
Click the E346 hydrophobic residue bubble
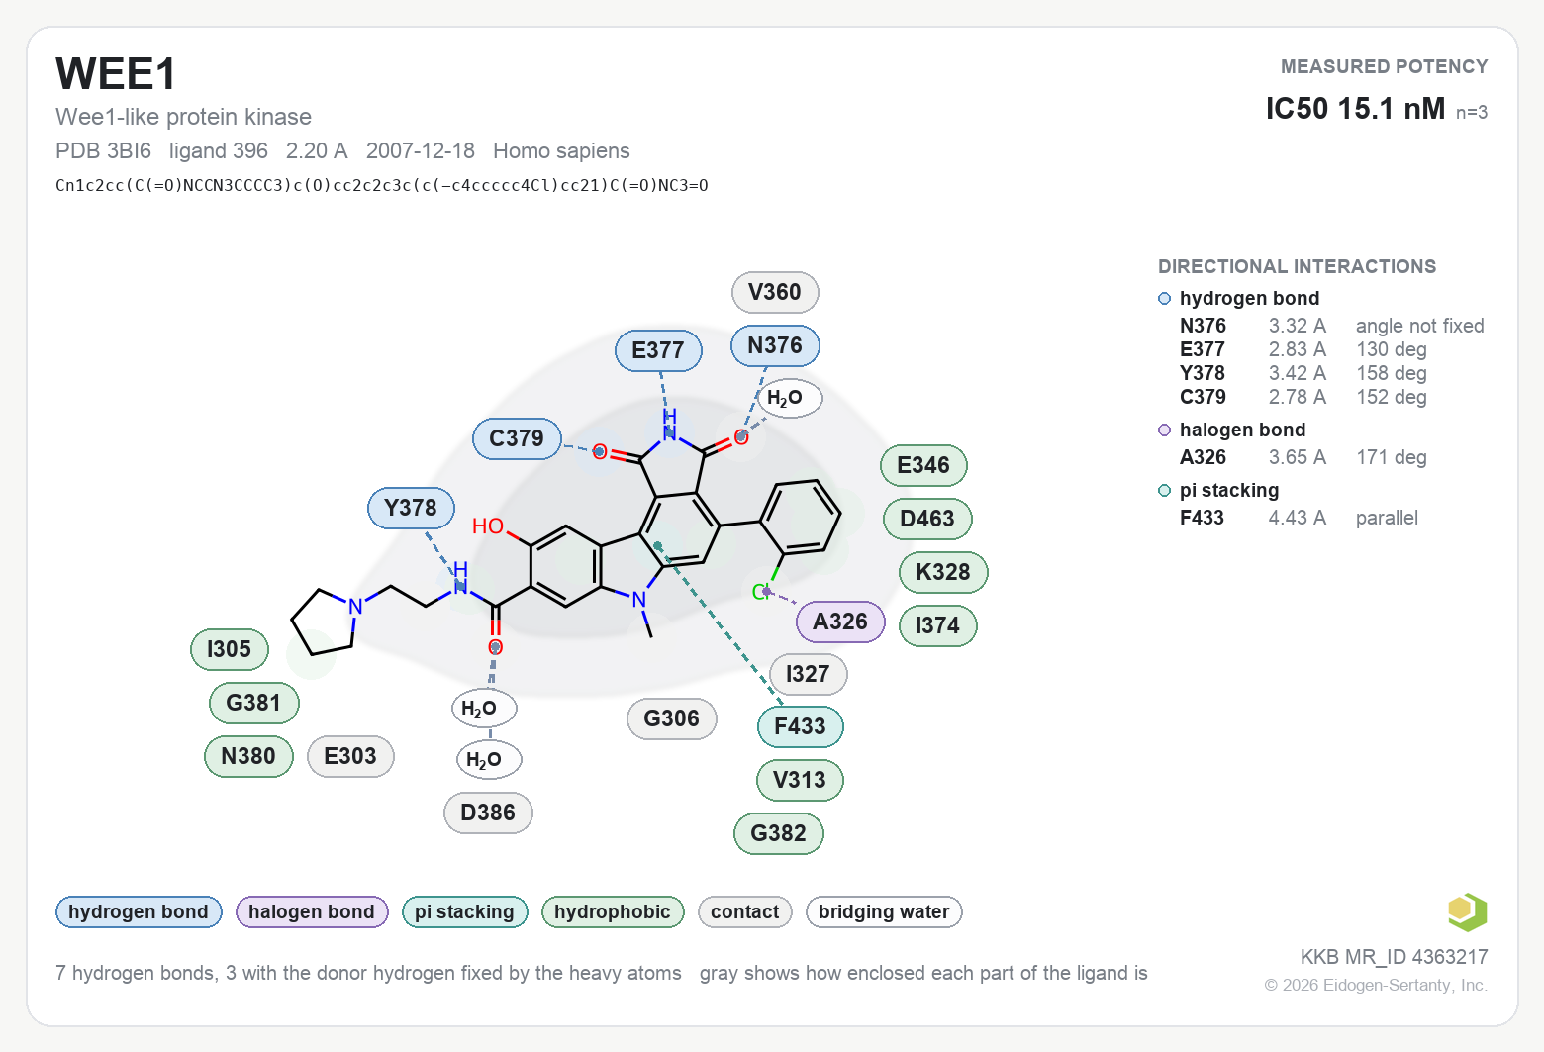[923, 465]
